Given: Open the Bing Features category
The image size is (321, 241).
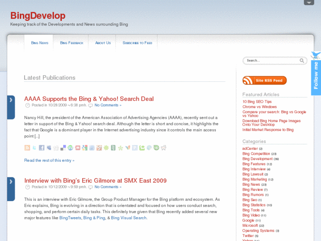Looking at the screenshot, I should click(x=254, y=164).
